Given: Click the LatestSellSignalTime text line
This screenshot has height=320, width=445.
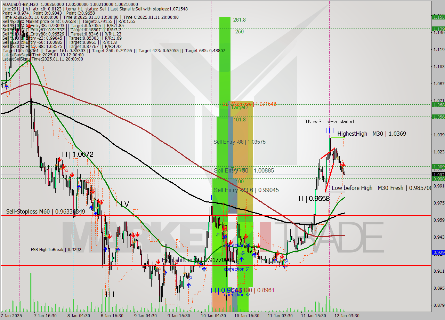Looking at the screenshot, I should [x=42, y=59].
